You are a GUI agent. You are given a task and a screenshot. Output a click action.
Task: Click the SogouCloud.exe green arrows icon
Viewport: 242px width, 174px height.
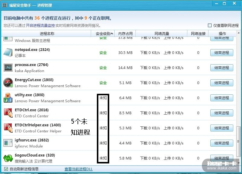click(8, 158)
